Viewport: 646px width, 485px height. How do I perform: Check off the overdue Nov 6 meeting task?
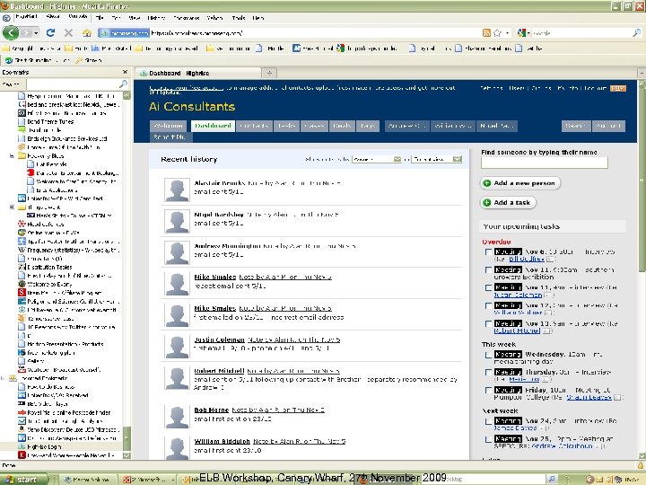[488, 251]
